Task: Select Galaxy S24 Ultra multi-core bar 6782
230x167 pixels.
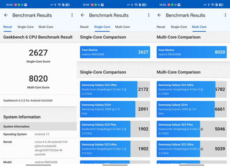Action: [x=192, y=89]
